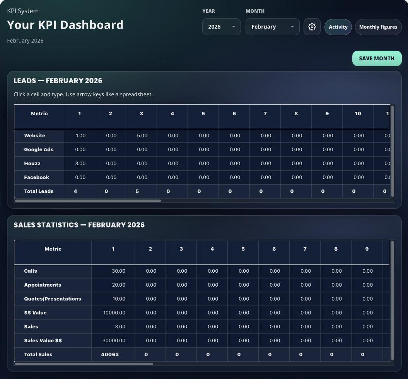Click the Leads table vertical scrollbar

(x=393, y=151)
